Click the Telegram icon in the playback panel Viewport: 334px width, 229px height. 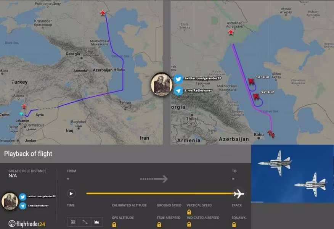click(x=22, y=206)
